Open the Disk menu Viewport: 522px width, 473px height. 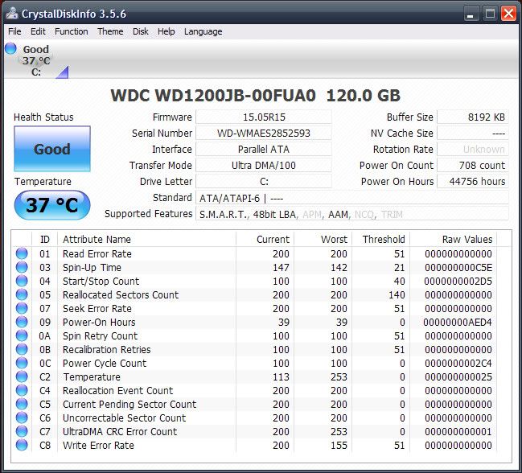[x=141, y=31]
